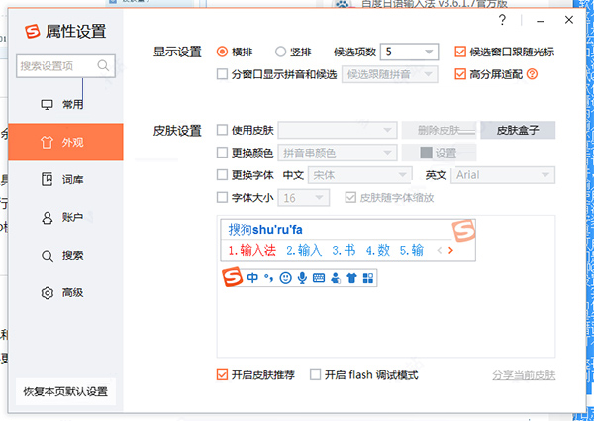The image size is (594, 421).
Task: Click the gear icon beside 高级
Action: [x=47, y=293]
